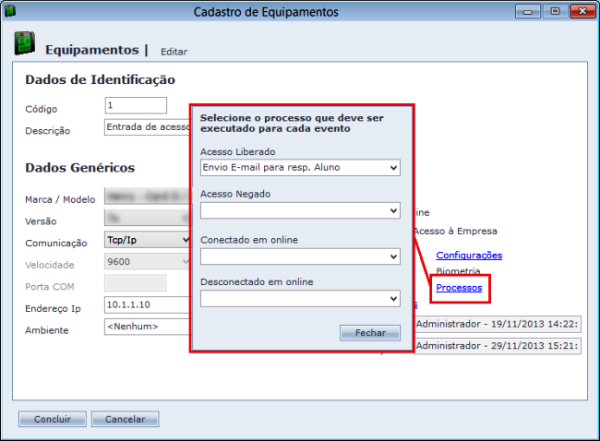The width and height of the screenshot is (600, 441).
Task: Open the Biometria link
Action: point(458,271)
